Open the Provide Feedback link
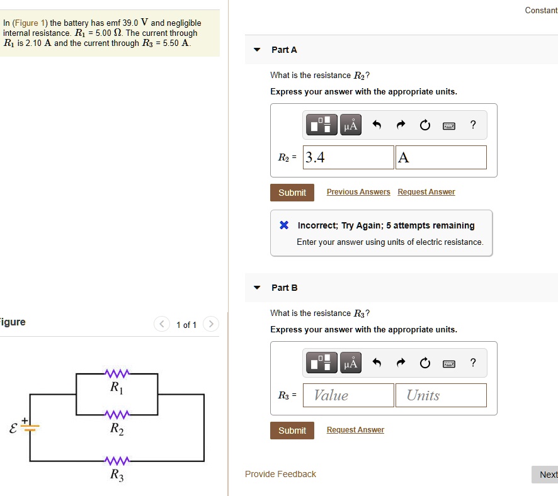Viewport: 558px width, 496px height. click(280, 473)
